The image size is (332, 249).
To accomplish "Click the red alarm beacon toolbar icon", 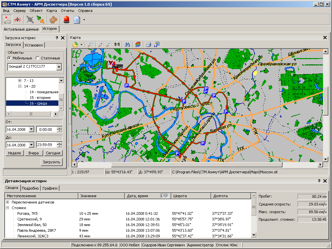I will (66, 20).
